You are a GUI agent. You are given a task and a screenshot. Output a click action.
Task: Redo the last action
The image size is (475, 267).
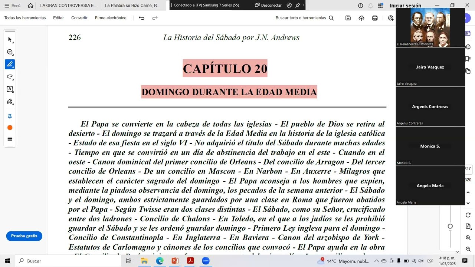(x=155, y=18)
